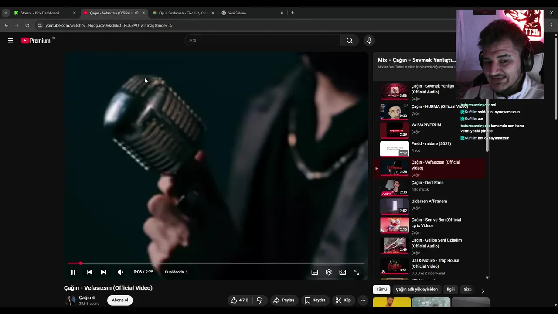The width and height of the screenshot is (558, 314).
Task: Dislike the video thumbs down
Action: click(x=260, y=300)
